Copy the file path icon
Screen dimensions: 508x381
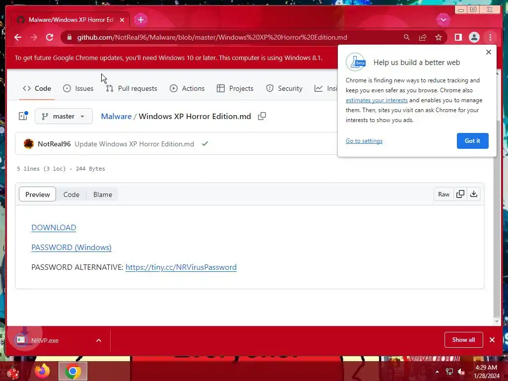coord(262,116)
